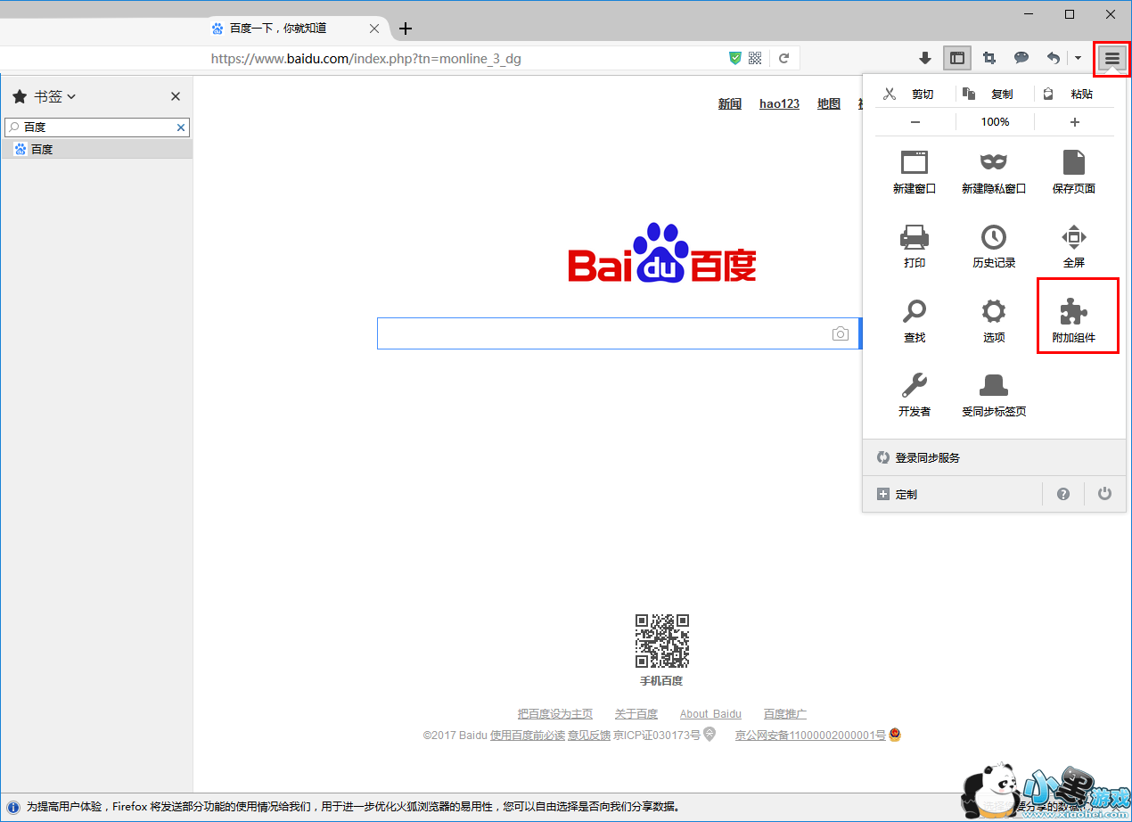
Task: Open the Firefox hamburger menu button
Action: click(1111, 58)
